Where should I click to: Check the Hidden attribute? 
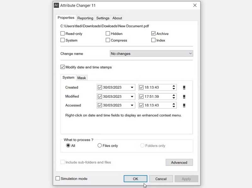click(108, 34)
